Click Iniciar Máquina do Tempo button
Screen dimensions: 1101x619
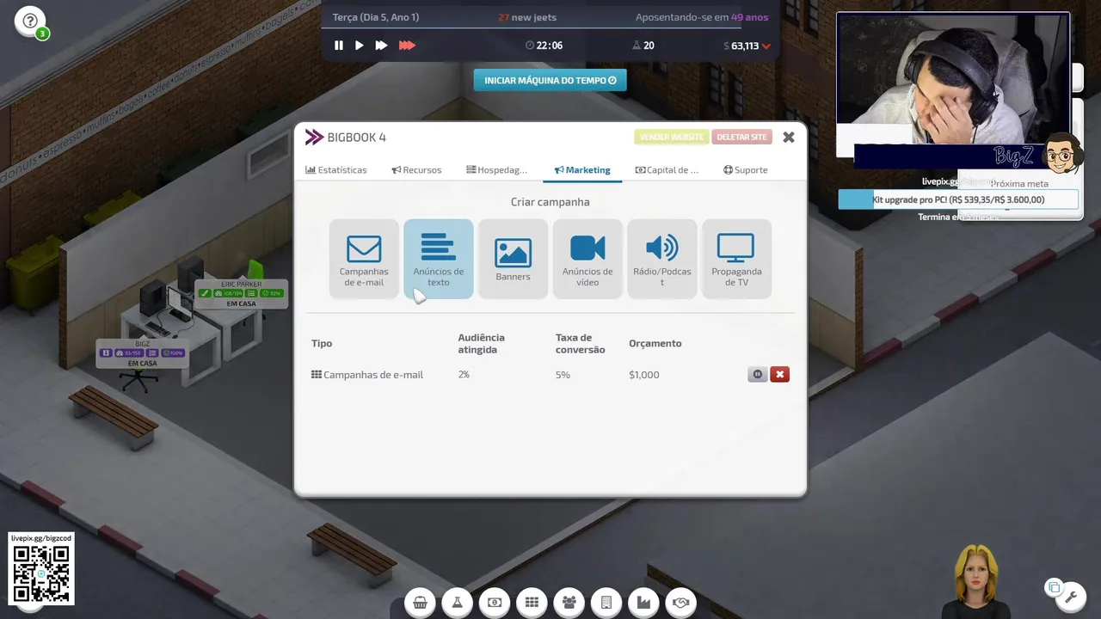point(550,80)
